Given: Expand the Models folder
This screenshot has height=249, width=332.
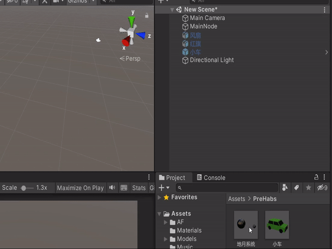Looking at the screenshot, I should (165, 239).
